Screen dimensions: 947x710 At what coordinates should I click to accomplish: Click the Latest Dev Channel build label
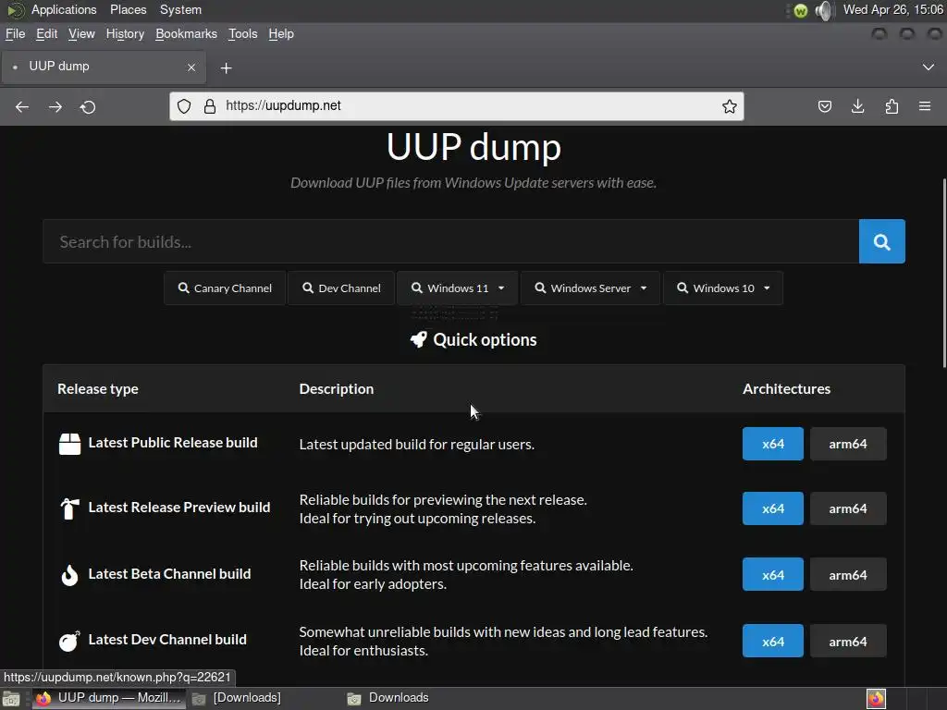pos(167,640)
